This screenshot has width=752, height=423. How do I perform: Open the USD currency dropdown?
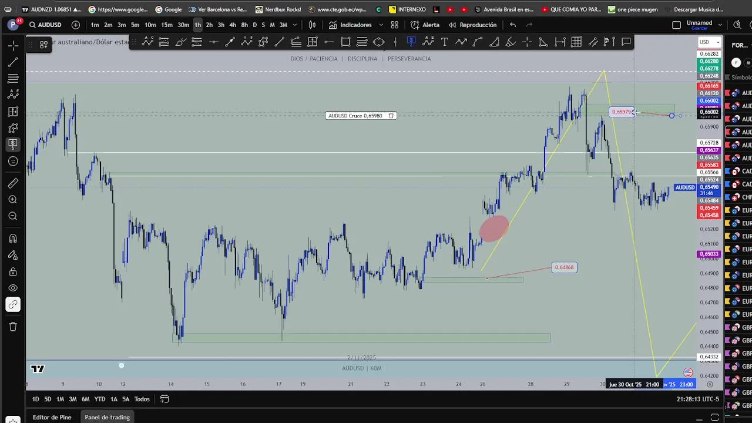click(x=710, y=42)
